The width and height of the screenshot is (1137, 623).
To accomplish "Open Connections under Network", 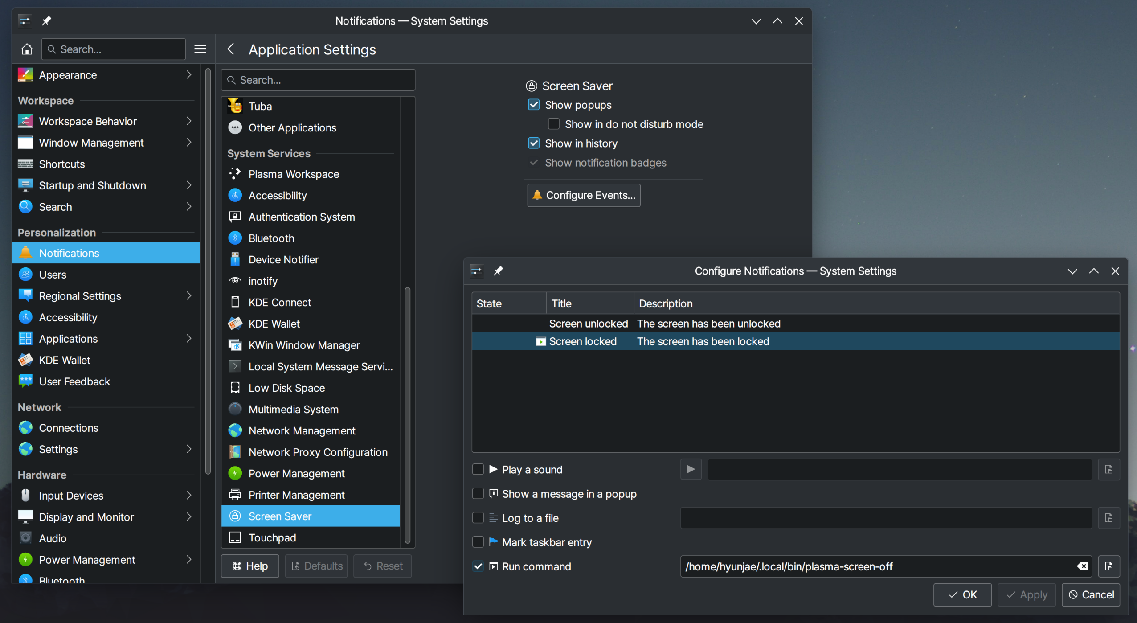I will coord(106,428).
